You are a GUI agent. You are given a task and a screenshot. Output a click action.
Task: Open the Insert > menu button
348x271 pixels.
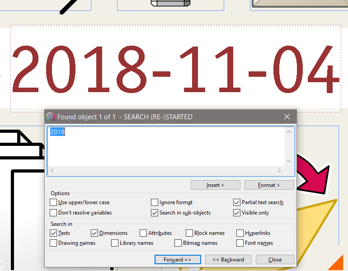215,185
